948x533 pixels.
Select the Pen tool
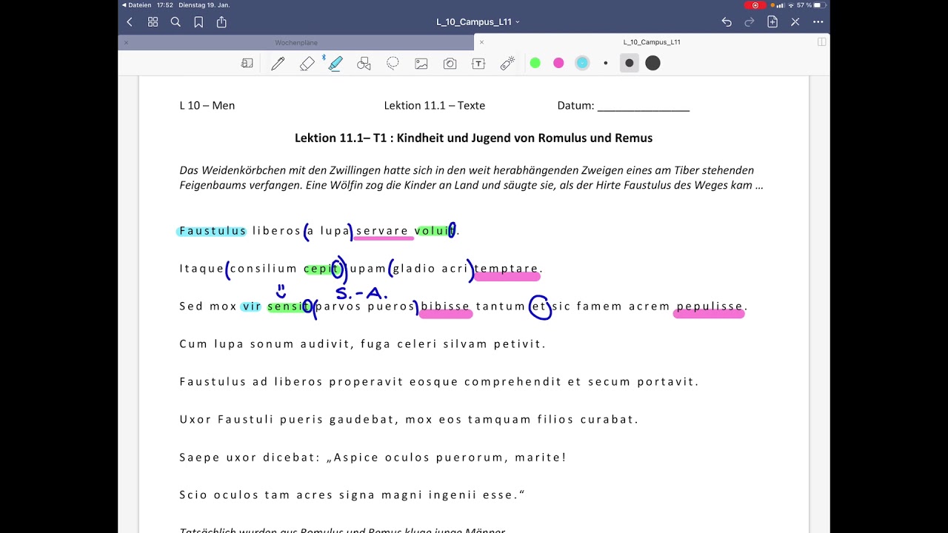point(278,64)
